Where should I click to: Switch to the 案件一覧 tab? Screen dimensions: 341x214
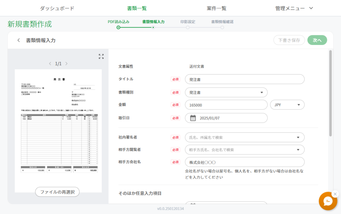(x=216, y=8)
